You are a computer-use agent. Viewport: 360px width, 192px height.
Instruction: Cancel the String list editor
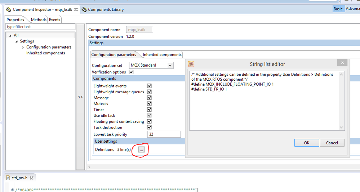click(x=332, y=143)
